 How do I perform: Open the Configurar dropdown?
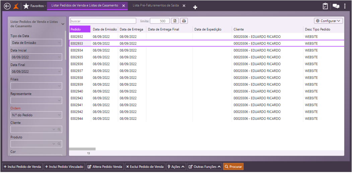pos(329,21)
